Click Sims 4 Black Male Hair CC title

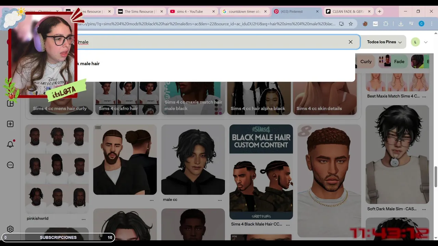257,224
